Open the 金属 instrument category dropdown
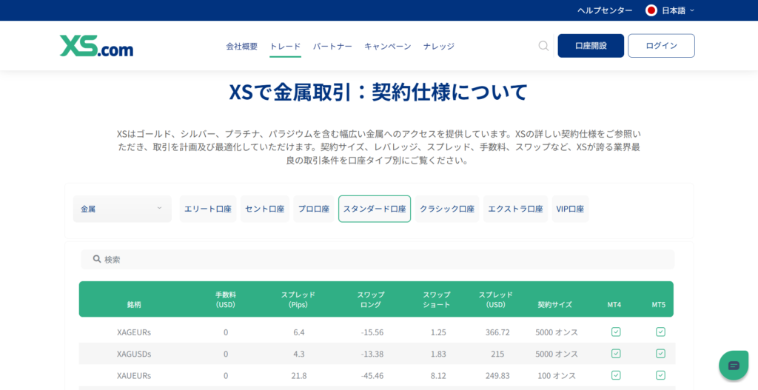The image size is (758, 390). click(x=122, y=209)
